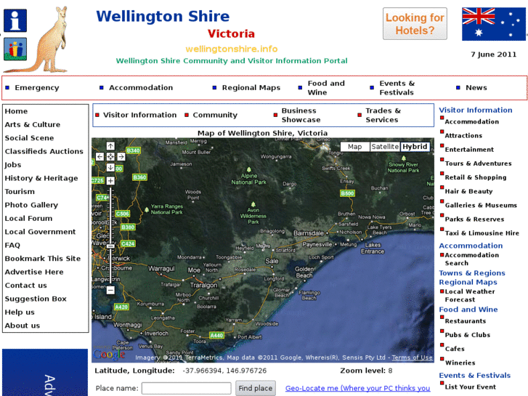Open the Help us sidebar link
Screen dimensions: 528x396
click(x=20, y=312)
